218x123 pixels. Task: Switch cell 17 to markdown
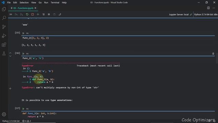click(27, 109)
